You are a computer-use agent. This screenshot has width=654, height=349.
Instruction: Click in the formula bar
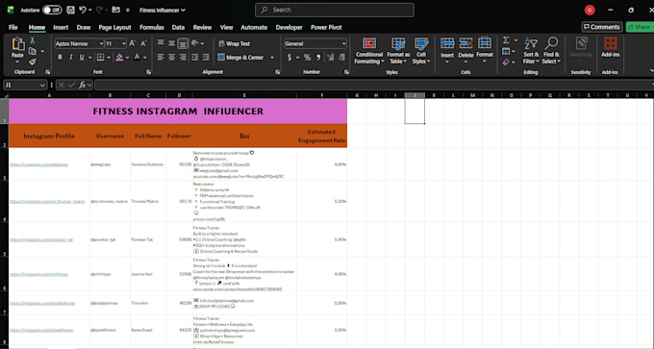(373, 85)
